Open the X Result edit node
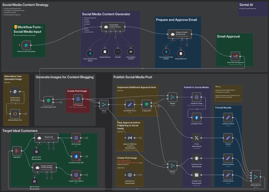269x192 pixels. (228, 138)
